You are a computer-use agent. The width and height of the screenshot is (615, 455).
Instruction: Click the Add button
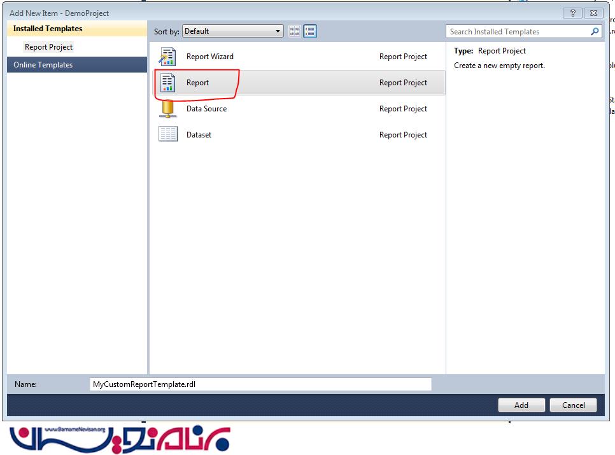521,405
